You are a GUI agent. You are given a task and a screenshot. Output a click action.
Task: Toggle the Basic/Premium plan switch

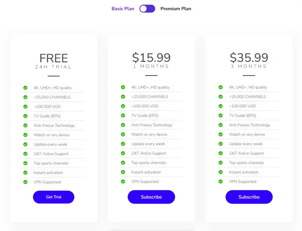(x=147, y=9)
